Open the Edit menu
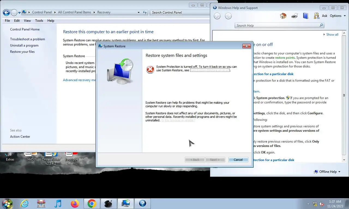This screenshot has height=209, width=349. (17, 21)
